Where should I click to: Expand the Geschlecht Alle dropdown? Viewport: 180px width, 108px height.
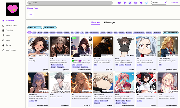pyautogui.click(x=50, y=28)
